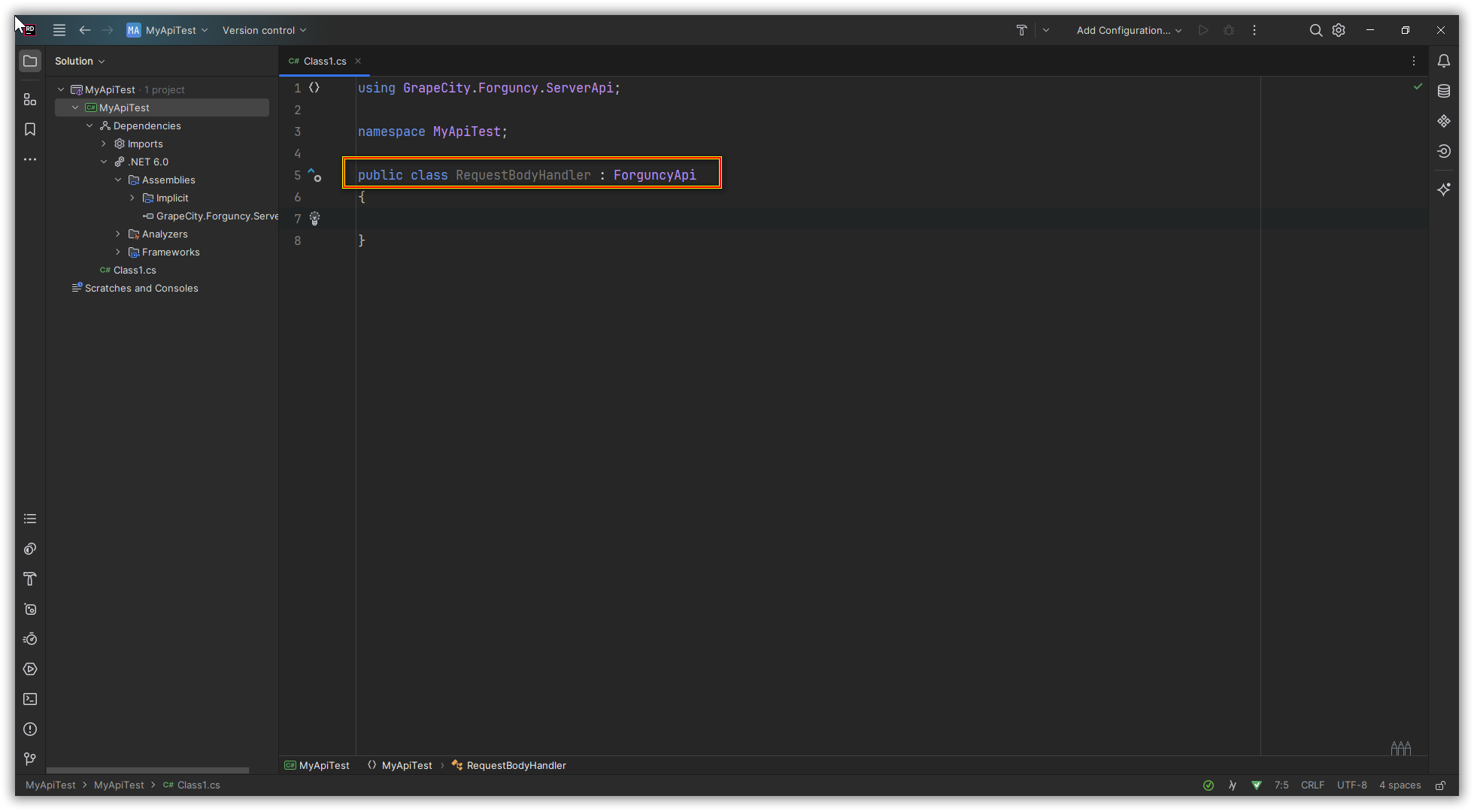Screen dimensions: 1474x811
Task: Click the CRLF line separator indicator
Action: pos(1312,785)
